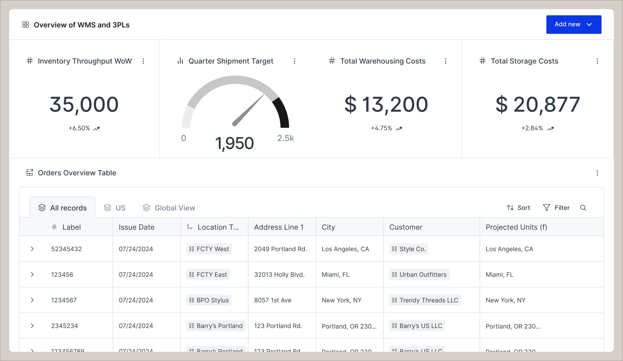Viewport: 623px width, 361px height.
Task: Switch to the US tab
Action: [115, 208]
